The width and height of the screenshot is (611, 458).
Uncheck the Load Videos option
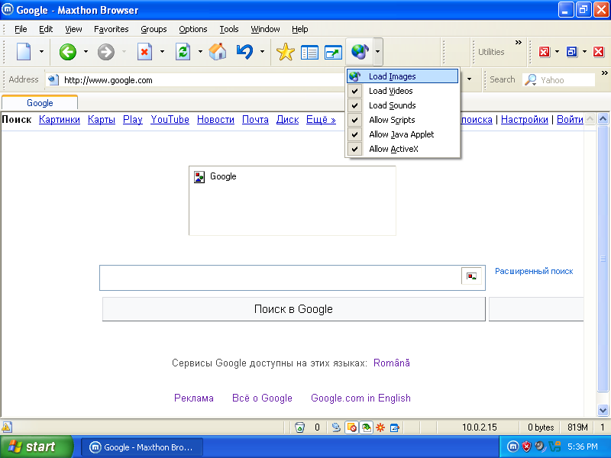pos(402,91)
